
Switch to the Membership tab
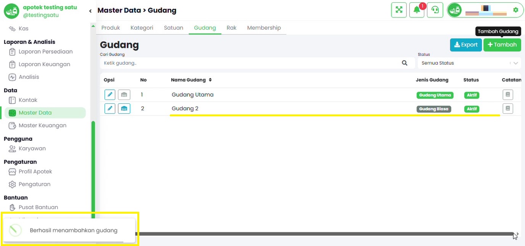[x=264, y=28]
